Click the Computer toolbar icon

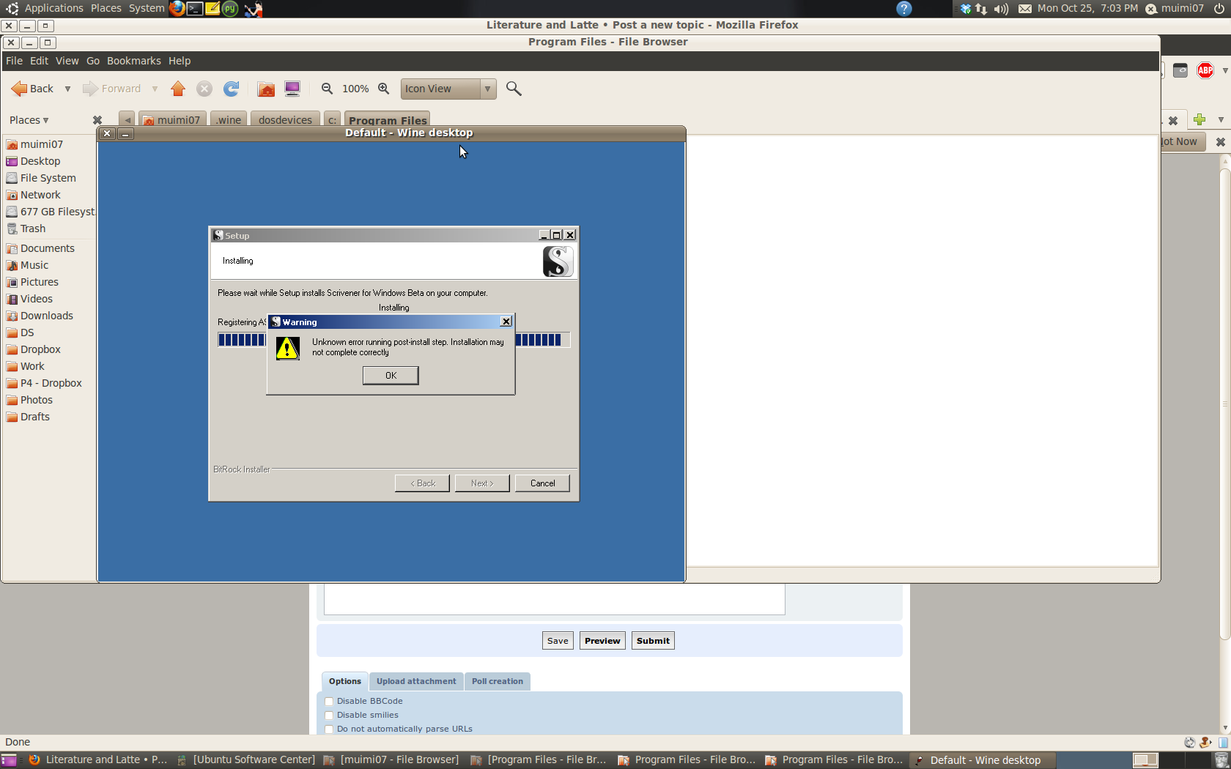292,89
